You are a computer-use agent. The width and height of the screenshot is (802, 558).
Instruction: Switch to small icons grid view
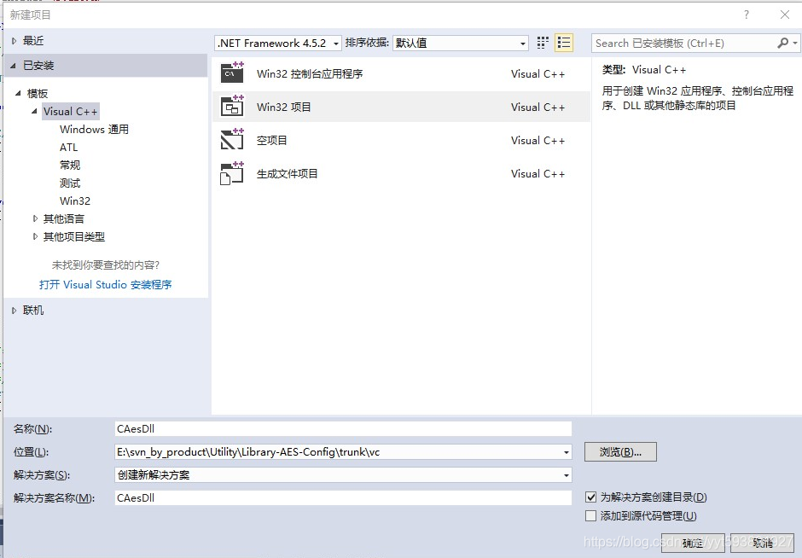543,43
